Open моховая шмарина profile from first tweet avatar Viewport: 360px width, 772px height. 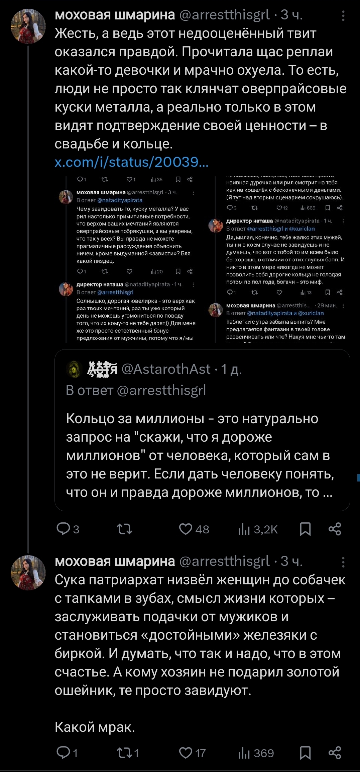click(28, 26)
